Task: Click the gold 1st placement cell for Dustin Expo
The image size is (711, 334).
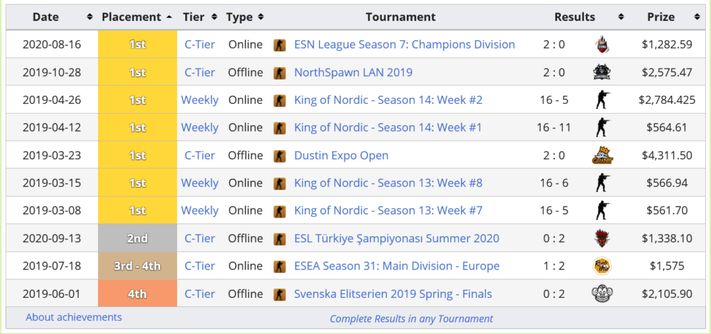Action: 137,155
